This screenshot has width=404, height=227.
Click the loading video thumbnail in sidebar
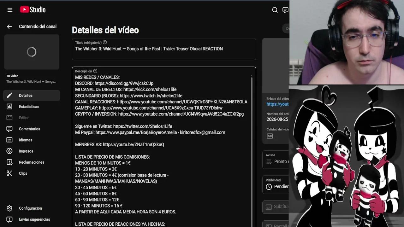point(32,52)
